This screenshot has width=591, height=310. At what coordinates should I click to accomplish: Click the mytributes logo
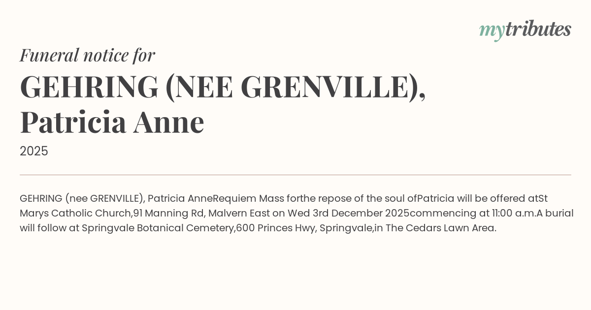pyautogui.click(x=525, y=30)
